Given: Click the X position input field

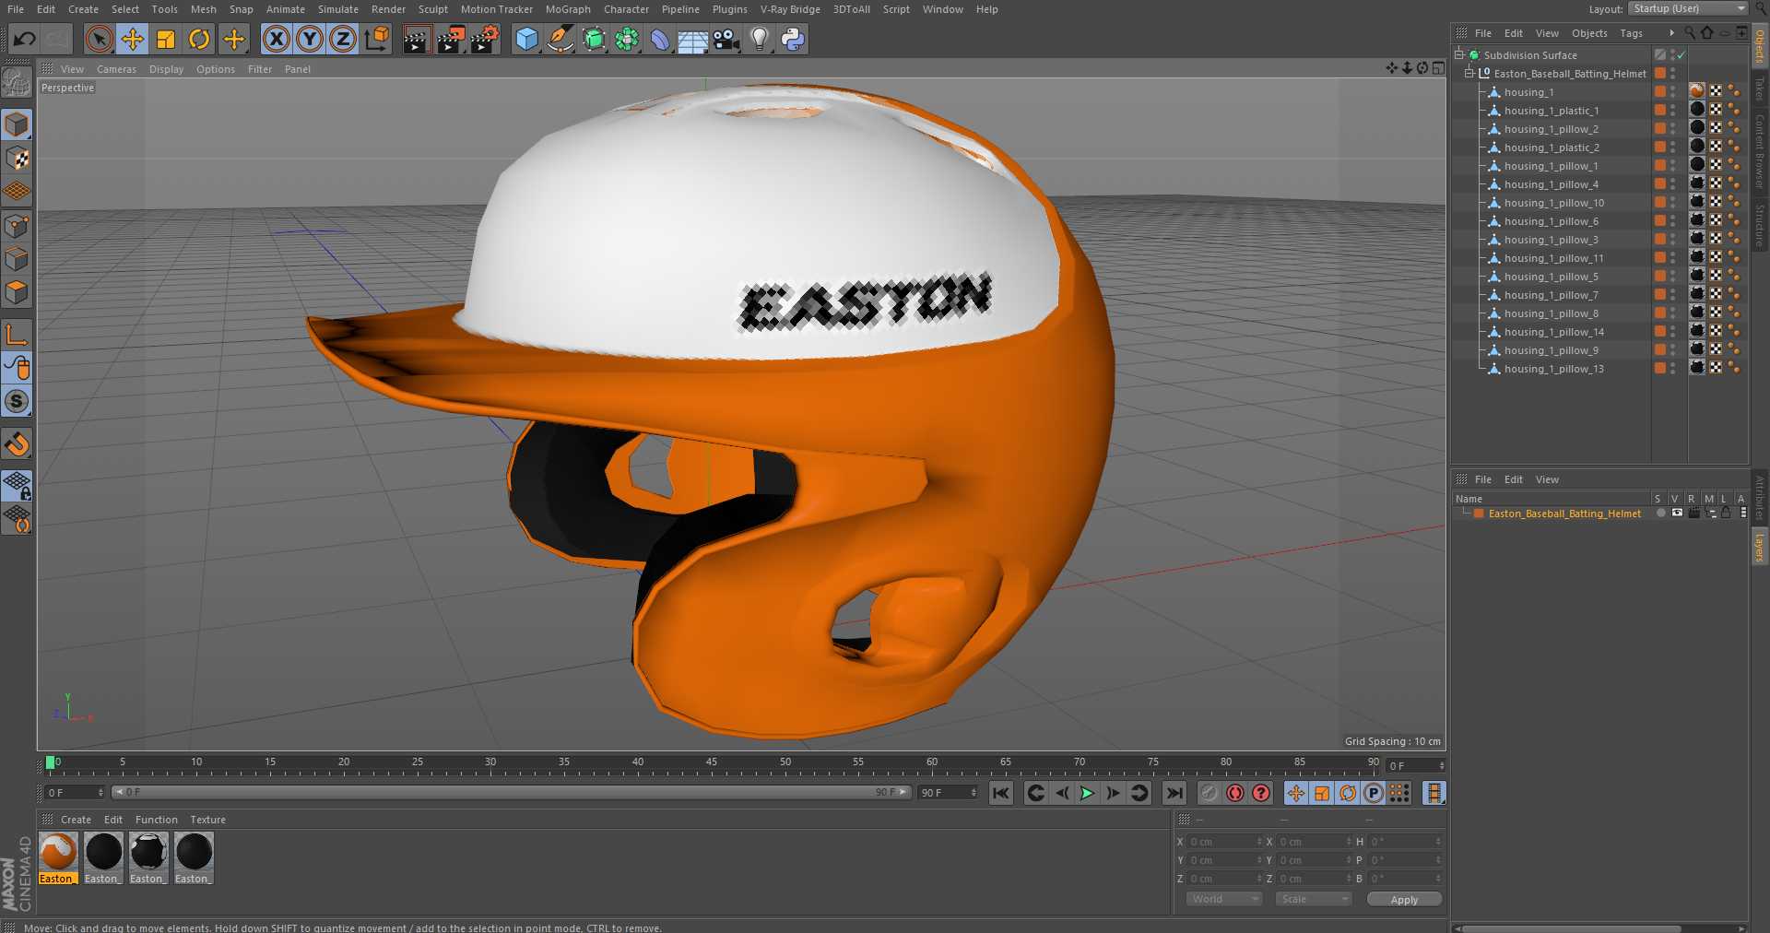Looking at the screenshot, I should (x=1224, y=842).
